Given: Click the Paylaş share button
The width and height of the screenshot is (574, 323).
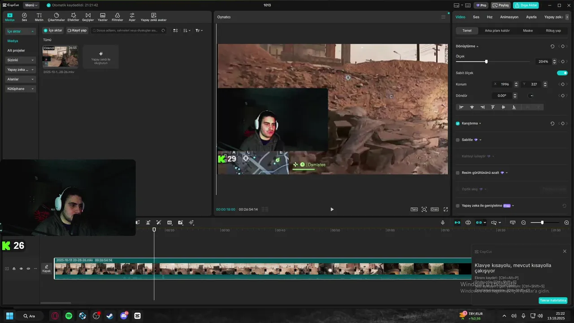Looking at the screenshot, I should [501, 5].
